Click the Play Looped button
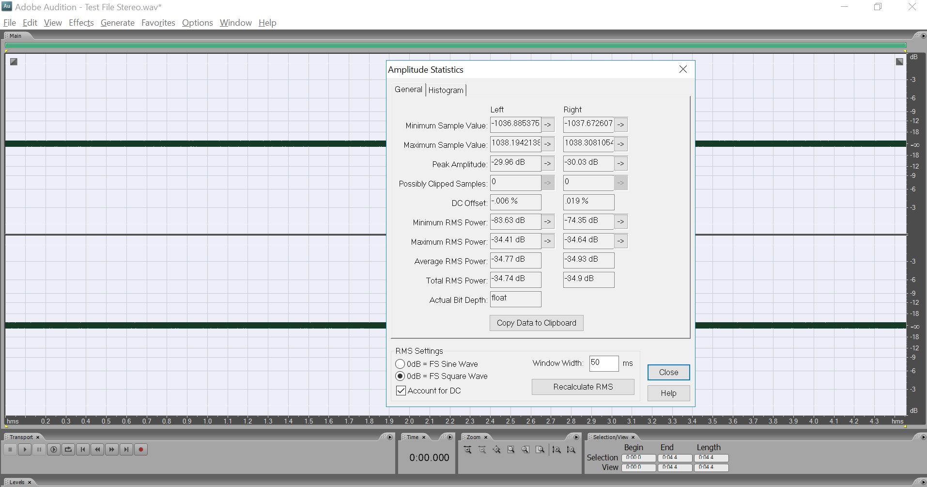Image resolution: width=927 pixels, height=487 pixels. [x=68, y=450]
